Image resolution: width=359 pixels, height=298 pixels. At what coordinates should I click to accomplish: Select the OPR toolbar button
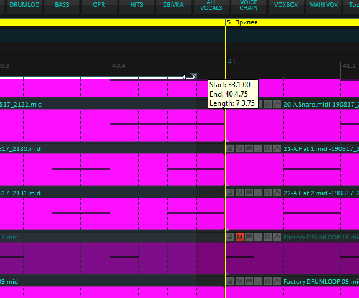tap(99, 6)
